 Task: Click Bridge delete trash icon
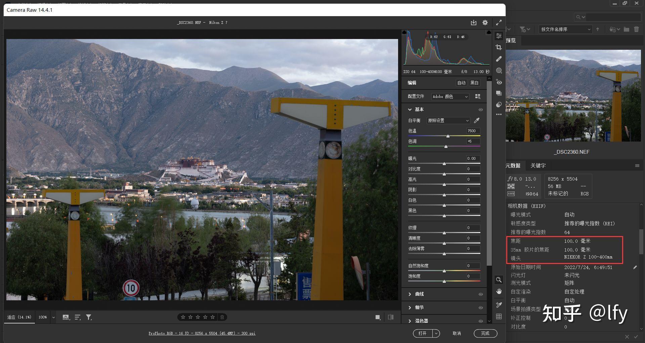[x=637, y=29]
